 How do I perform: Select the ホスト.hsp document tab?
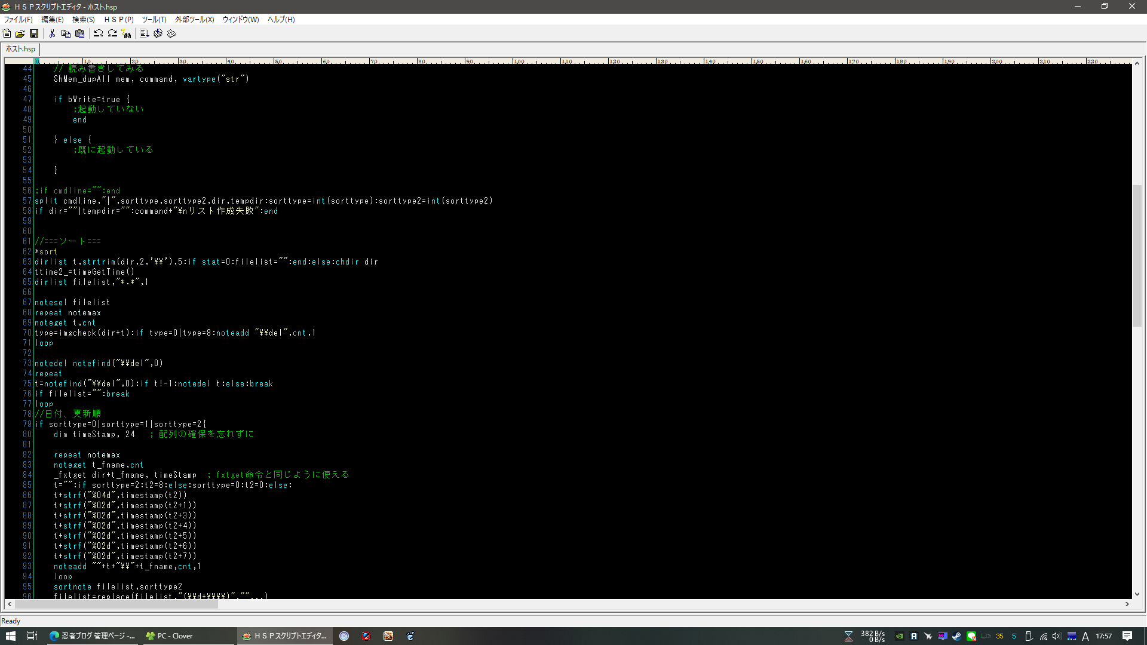click(x=21, y=49)
